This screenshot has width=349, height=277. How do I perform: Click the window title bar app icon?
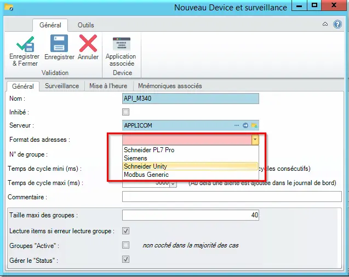pos(9,8)
